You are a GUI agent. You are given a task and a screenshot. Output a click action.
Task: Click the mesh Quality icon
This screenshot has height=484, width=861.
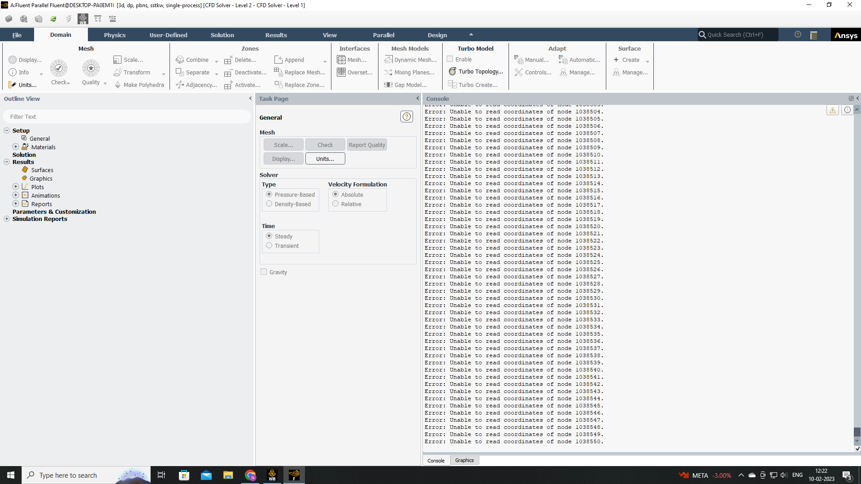point(91,69)
